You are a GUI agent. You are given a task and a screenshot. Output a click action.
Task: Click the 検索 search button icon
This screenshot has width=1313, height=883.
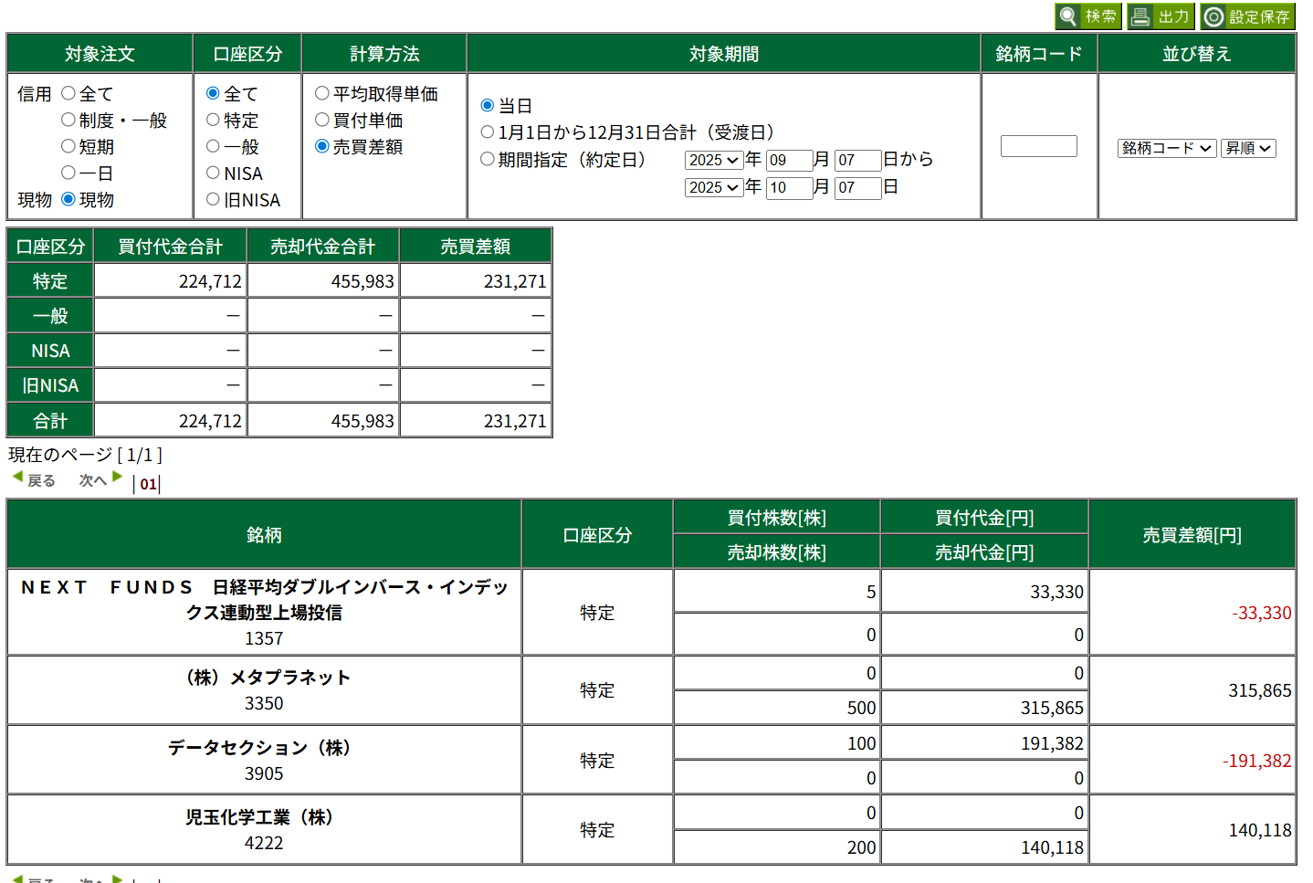pyautogui.click(x=1068, y=16)
